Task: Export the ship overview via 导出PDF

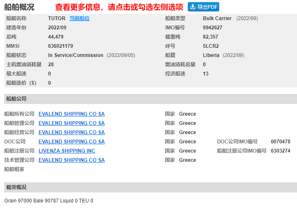Action: (x=204, y=7)
